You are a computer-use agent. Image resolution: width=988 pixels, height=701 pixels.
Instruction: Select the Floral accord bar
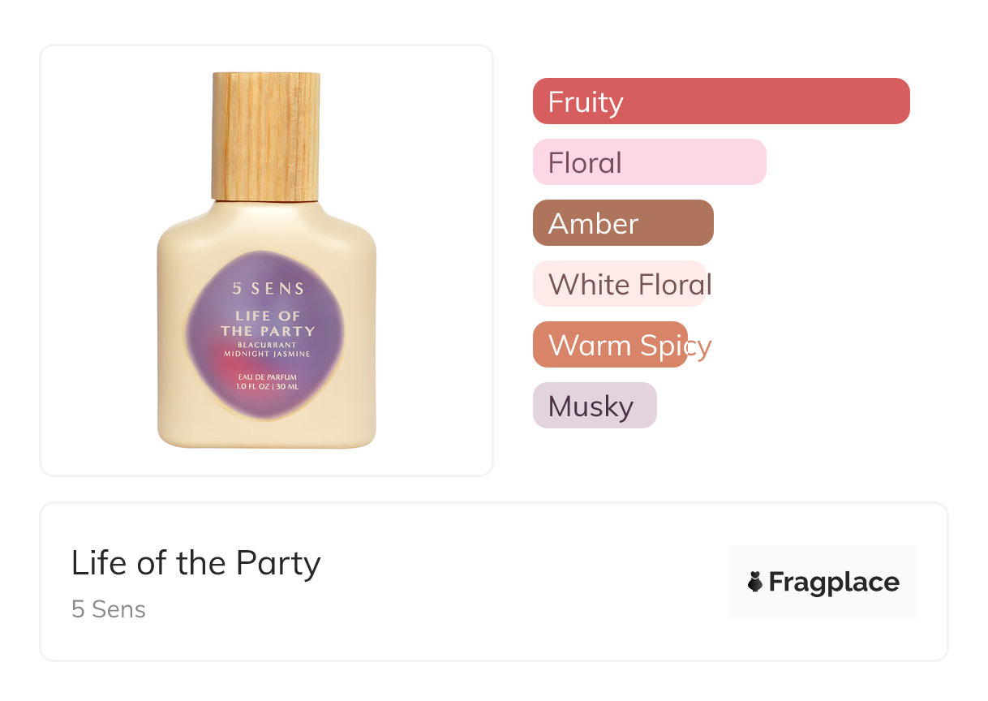649,162
